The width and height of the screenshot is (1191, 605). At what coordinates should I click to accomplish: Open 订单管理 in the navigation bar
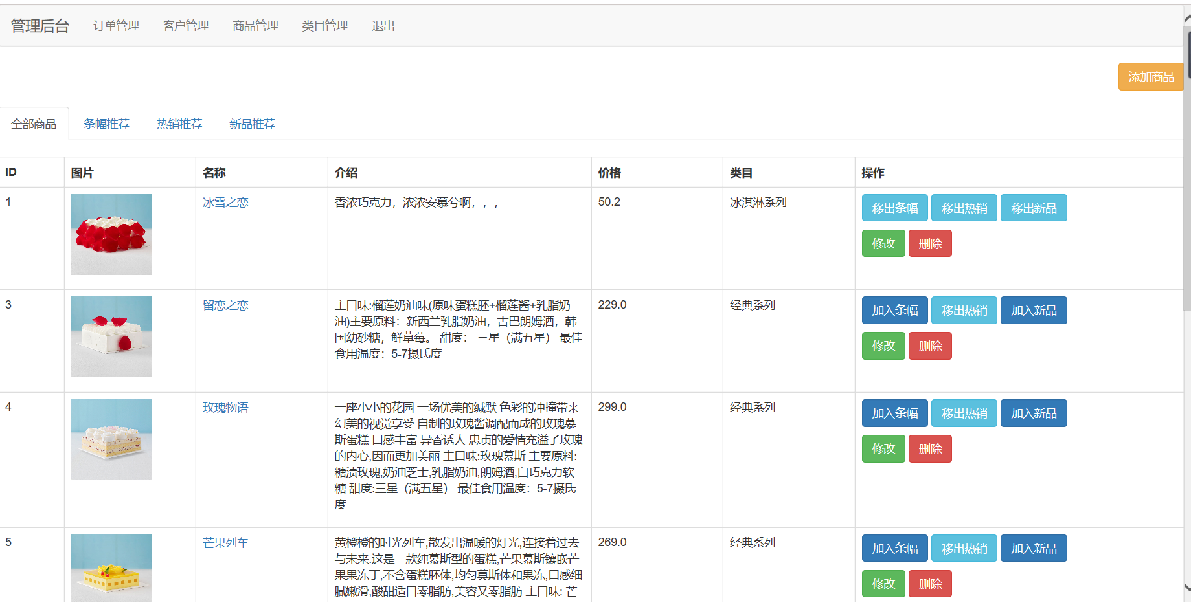(116, 26)
